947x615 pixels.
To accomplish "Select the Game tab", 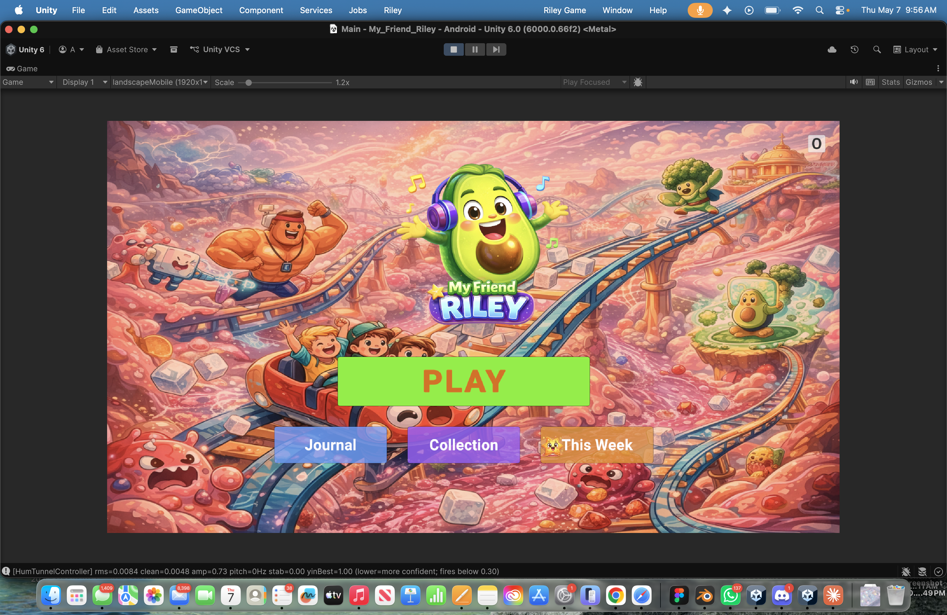I will (x=22, y=69).
